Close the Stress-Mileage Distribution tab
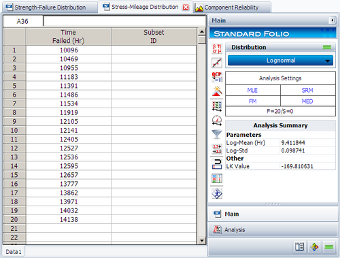This screenshot has width=340, height=258. [x=186, y=7]
